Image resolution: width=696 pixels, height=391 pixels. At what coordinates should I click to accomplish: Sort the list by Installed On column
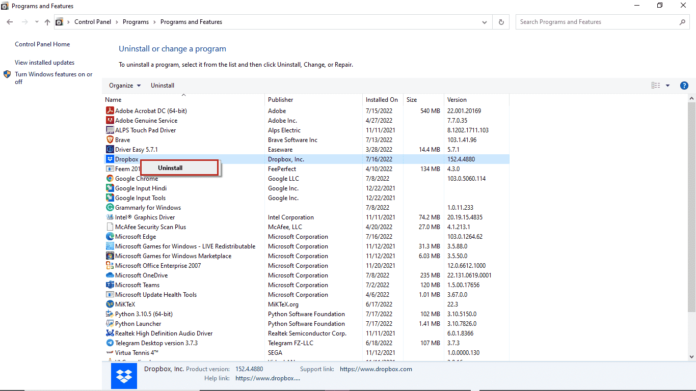[383, 99]
